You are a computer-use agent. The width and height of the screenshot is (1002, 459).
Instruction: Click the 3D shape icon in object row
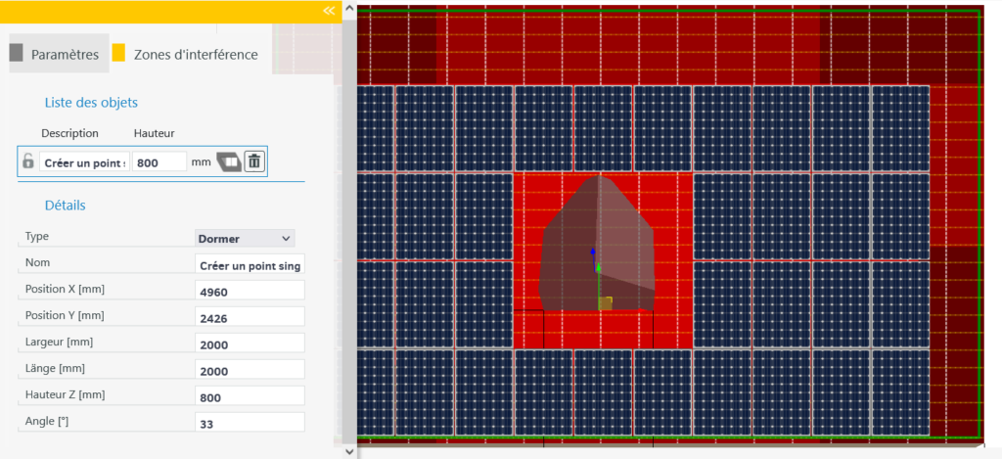point(228,161)
